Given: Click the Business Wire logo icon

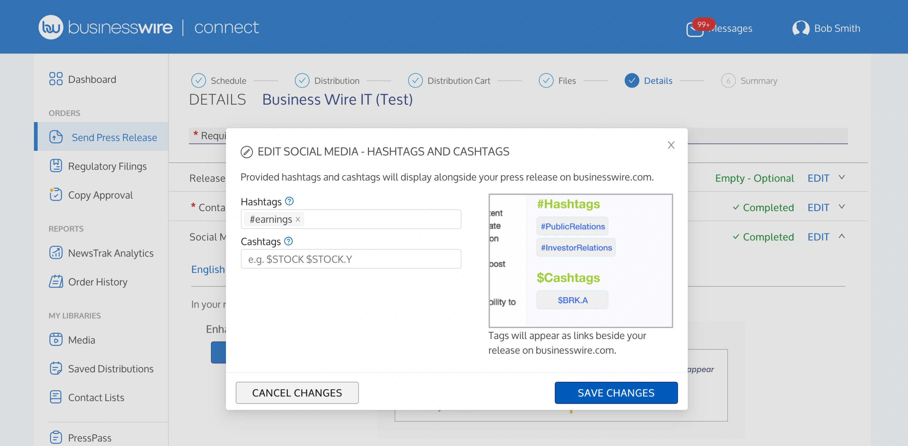Looking at the screenshot, I should [51, 27].
